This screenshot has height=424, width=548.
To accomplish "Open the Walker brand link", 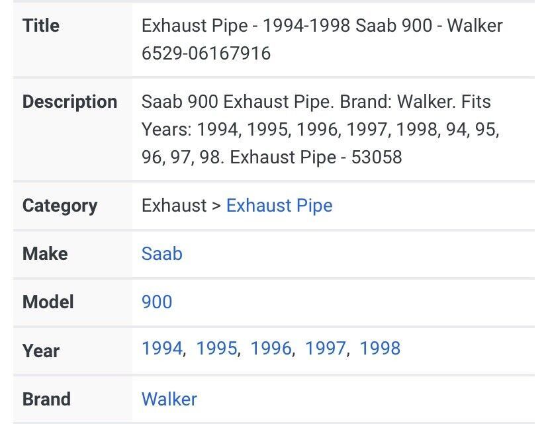I will click(169, 399).
